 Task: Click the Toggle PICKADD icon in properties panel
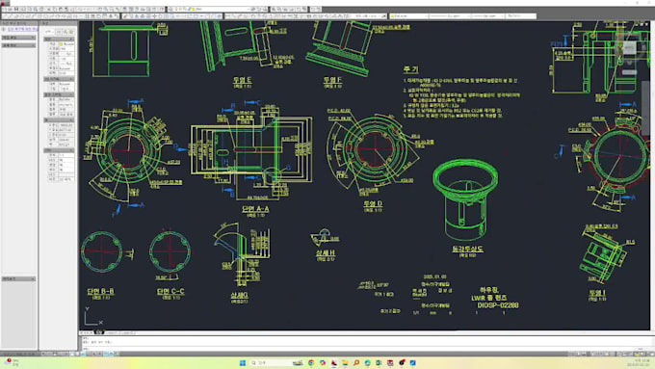59,32
